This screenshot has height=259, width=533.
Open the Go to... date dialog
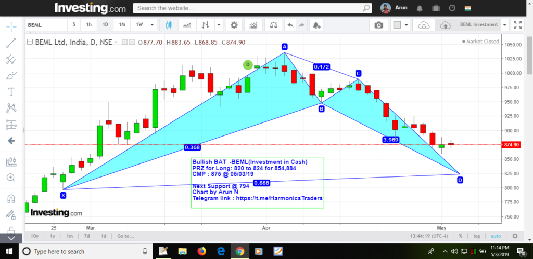coord(125,236)
